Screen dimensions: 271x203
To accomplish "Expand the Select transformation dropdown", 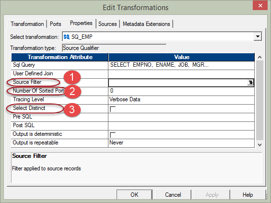I will 258,36.
